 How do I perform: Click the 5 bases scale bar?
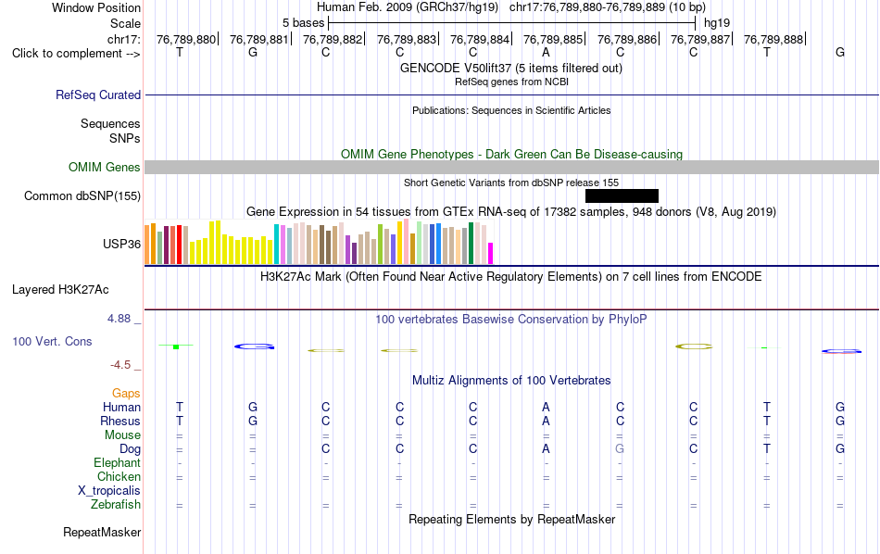click(512, 23)
